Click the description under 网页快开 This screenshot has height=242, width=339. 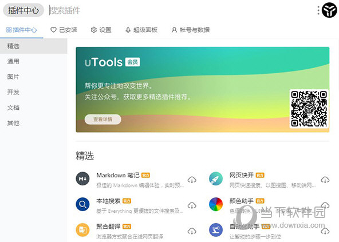point(273,185)
